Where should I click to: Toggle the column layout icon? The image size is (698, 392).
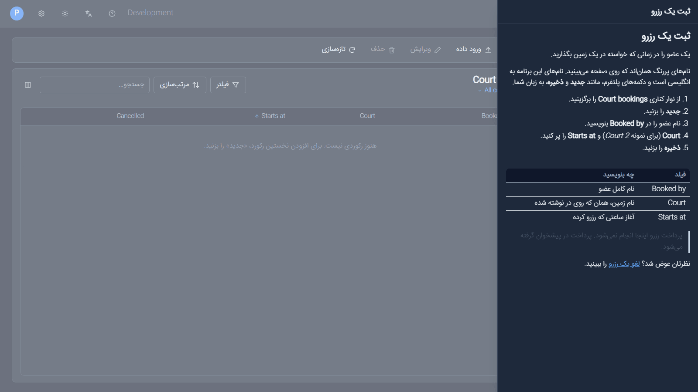[28, 85]
